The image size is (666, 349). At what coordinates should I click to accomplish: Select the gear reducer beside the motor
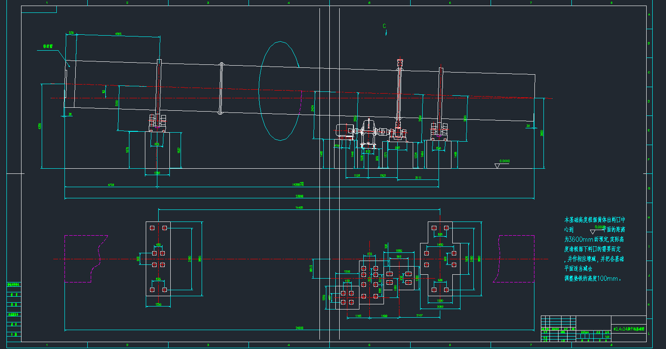[x=368, y=130]
